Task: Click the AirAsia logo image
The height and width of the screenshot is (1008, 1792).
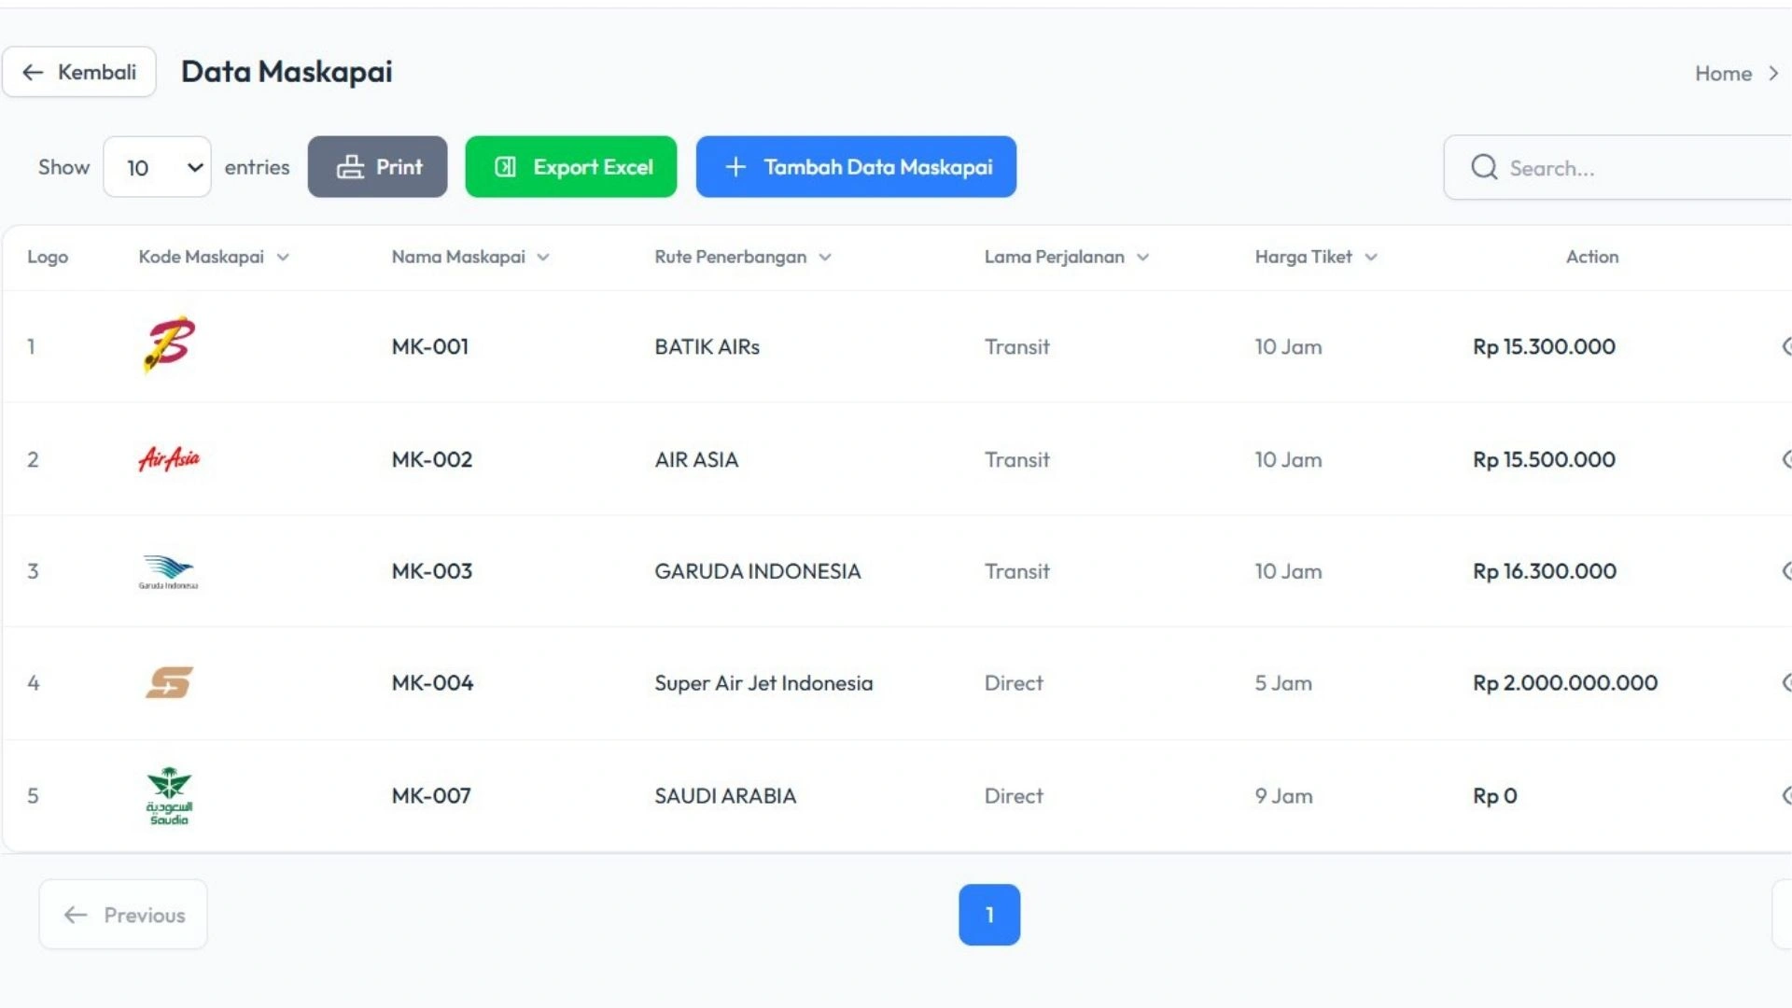Action: (169, 458)
